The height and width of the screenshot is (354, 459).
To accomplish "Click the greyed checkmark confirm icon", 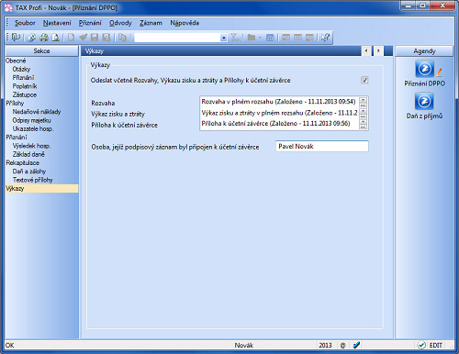I will pyautogui.click(x=83, y=38).
